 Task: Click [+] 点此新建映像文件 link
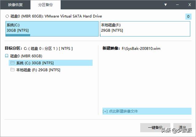coord(147,111)
